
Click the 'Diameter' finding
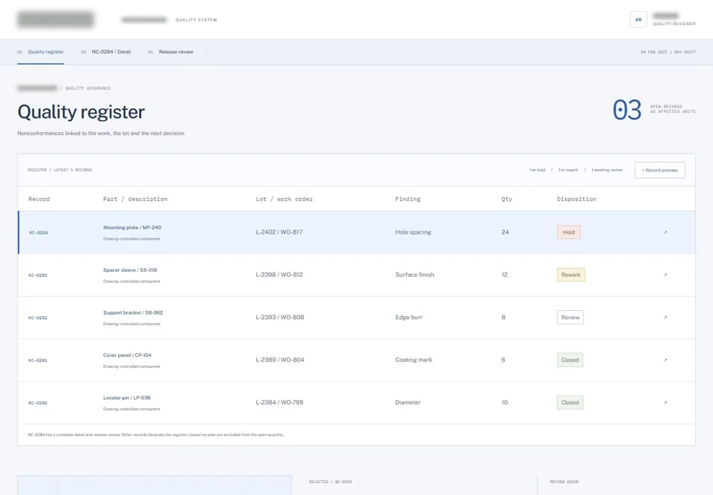coord(408,403)
